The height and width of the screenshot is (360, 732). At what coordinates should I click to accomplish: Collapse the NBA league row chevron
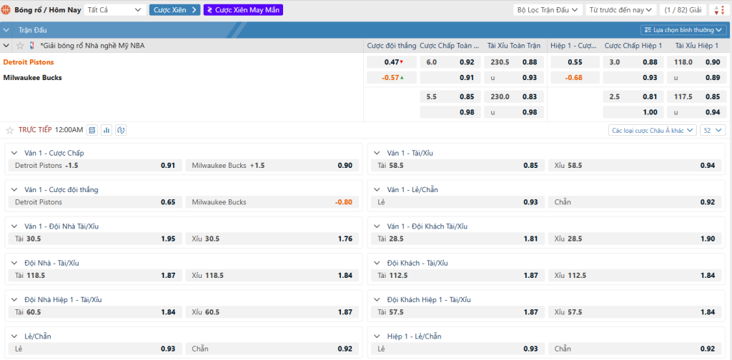tap(6, 46)
